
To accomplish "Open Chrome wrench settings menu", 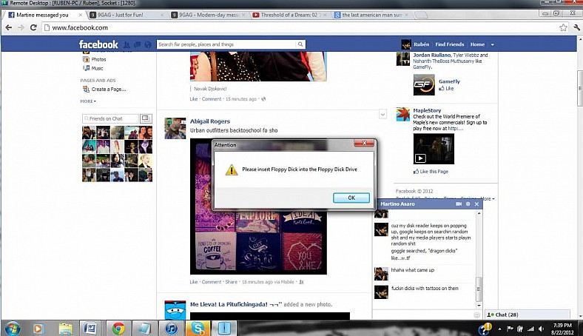I will coord(575,27).
